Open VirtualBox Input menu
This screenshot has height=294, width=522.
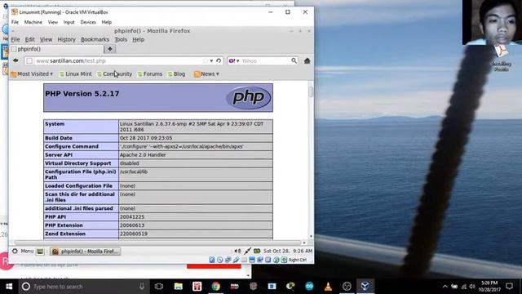click(69, 22)
